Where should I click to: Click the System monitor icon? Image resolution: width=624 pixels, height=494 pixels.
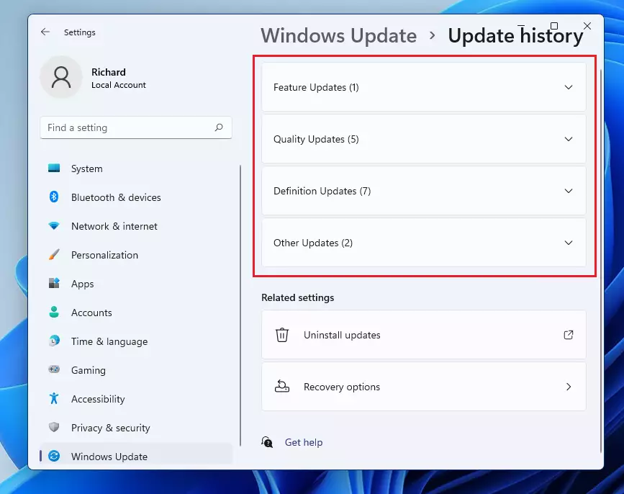click(x=54, y=168)
